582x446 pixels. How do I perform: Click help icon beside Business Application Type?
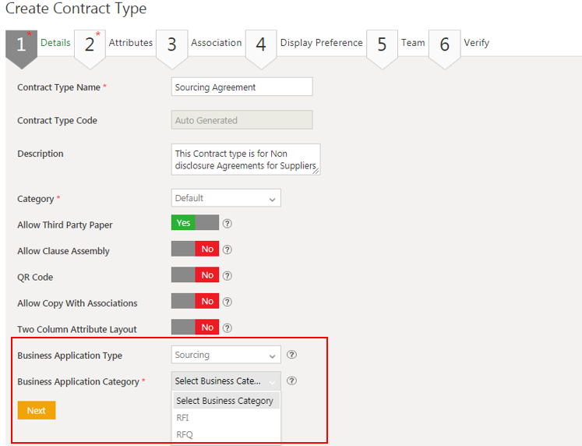tap(291, 355)
